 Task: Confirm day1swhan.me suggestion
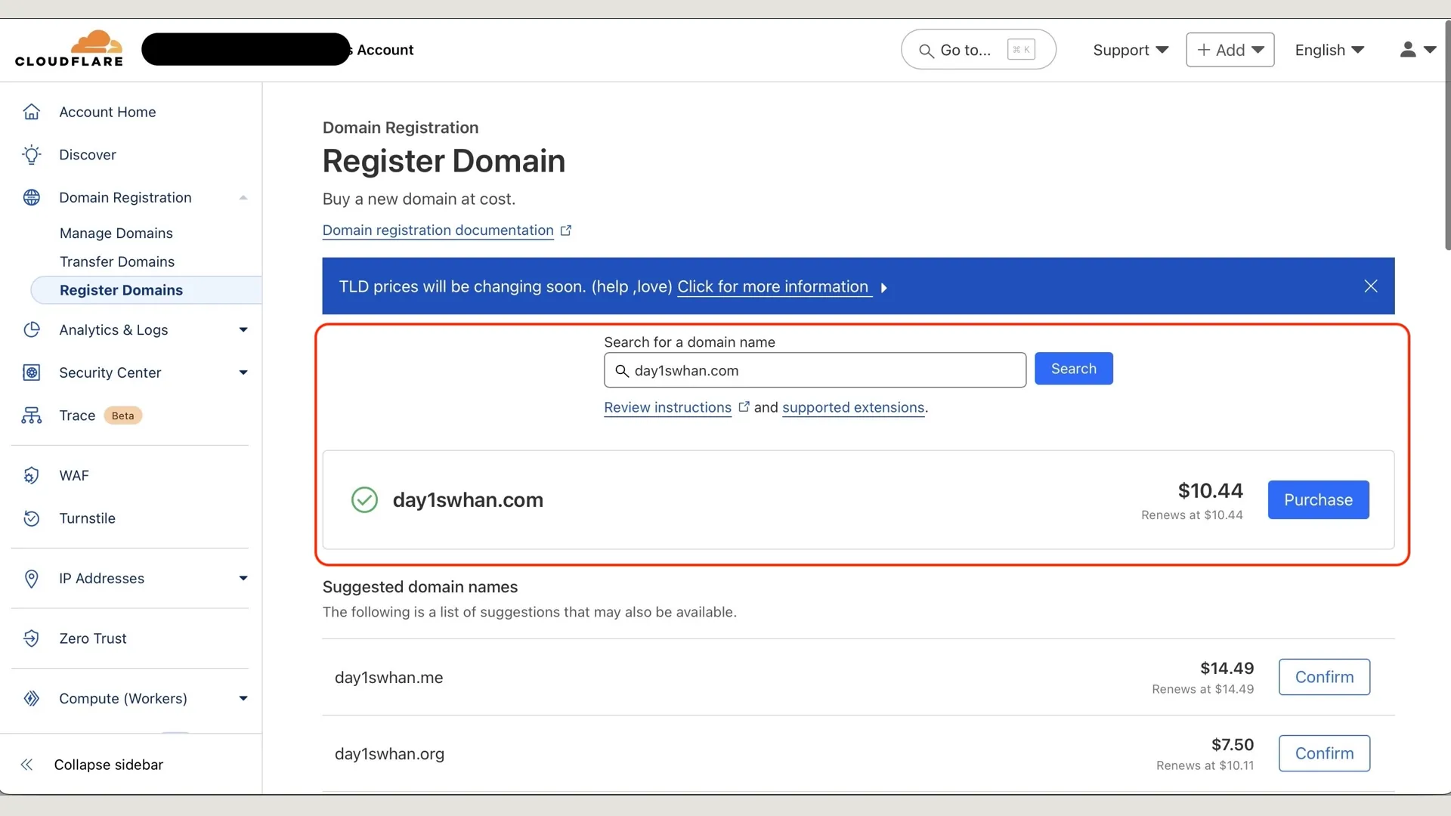point(1324,677)
